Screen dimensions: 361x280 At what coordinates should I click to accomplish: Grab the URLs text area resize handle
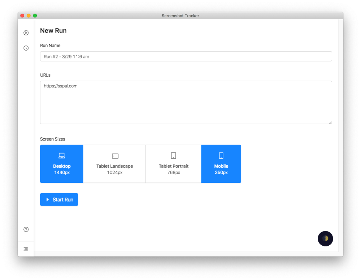click(330, 122)
